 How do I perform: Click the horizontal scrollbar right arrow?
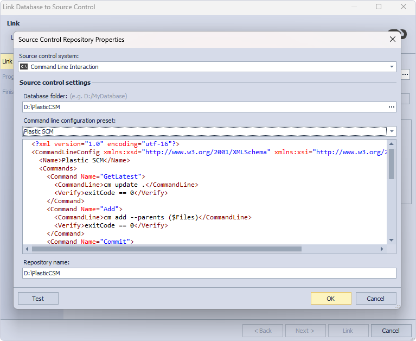(382, 249)
